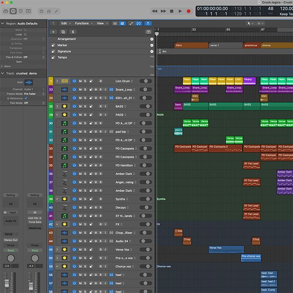
Task: Open the View menu in tracks area
Action: [102, 23]
